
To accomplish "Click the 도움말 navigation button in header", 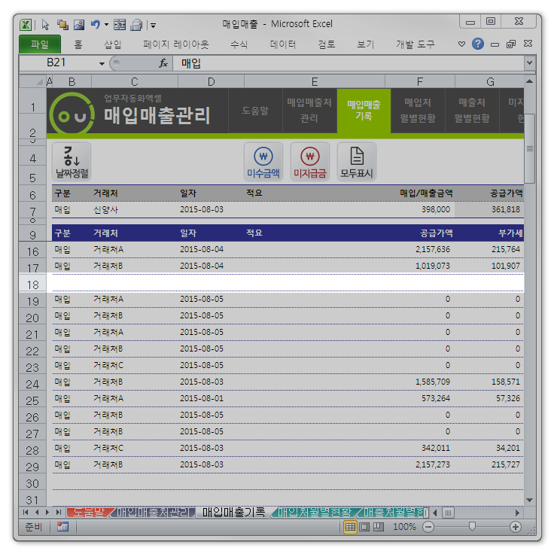I will pyautogui.click(x=255, y=111).
